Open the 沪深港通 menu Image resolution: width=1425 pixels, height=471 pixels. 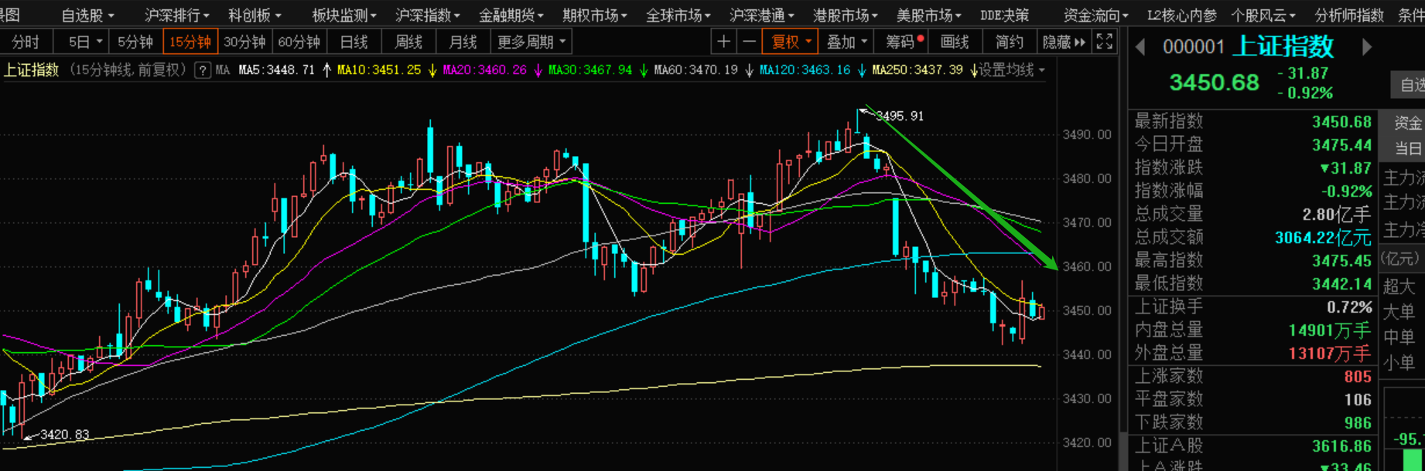(762, 15)
